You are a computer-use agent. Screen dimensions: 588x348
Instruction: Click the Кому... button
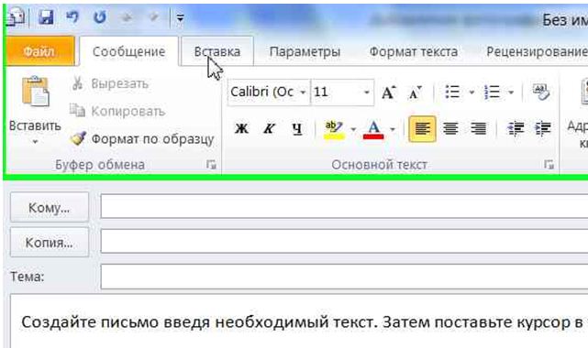coord(50,207)
